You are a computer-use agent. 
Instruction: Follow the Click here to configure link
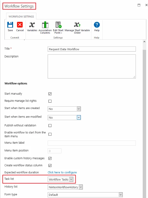62,172
